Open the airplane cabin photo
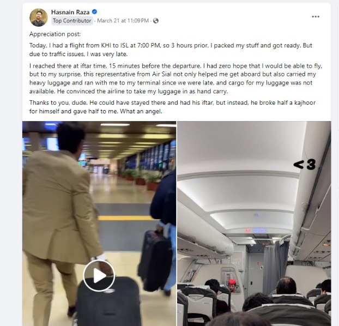 (254, 224)
